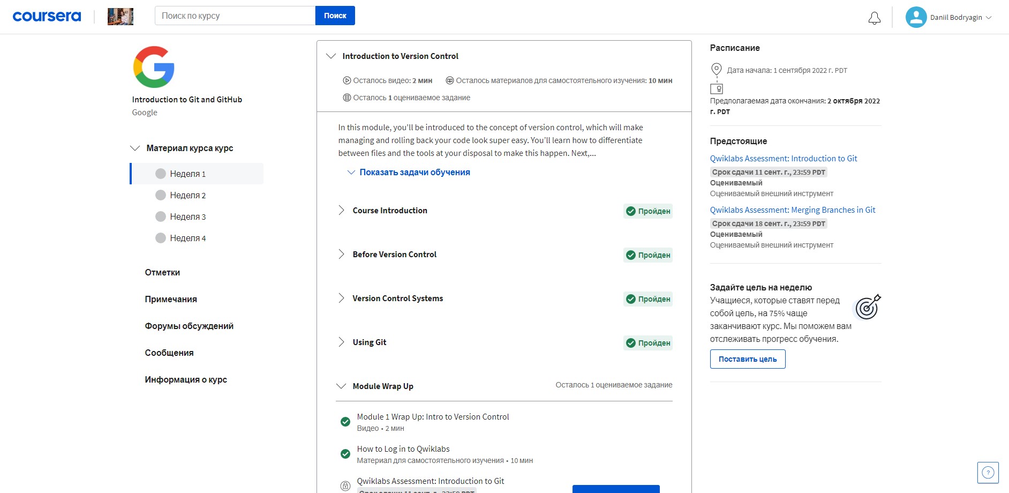Open Qwiklabs Assessment item in module list
Image resolution: width=1009 pixels, height=493 pixels.
point(431,481)
